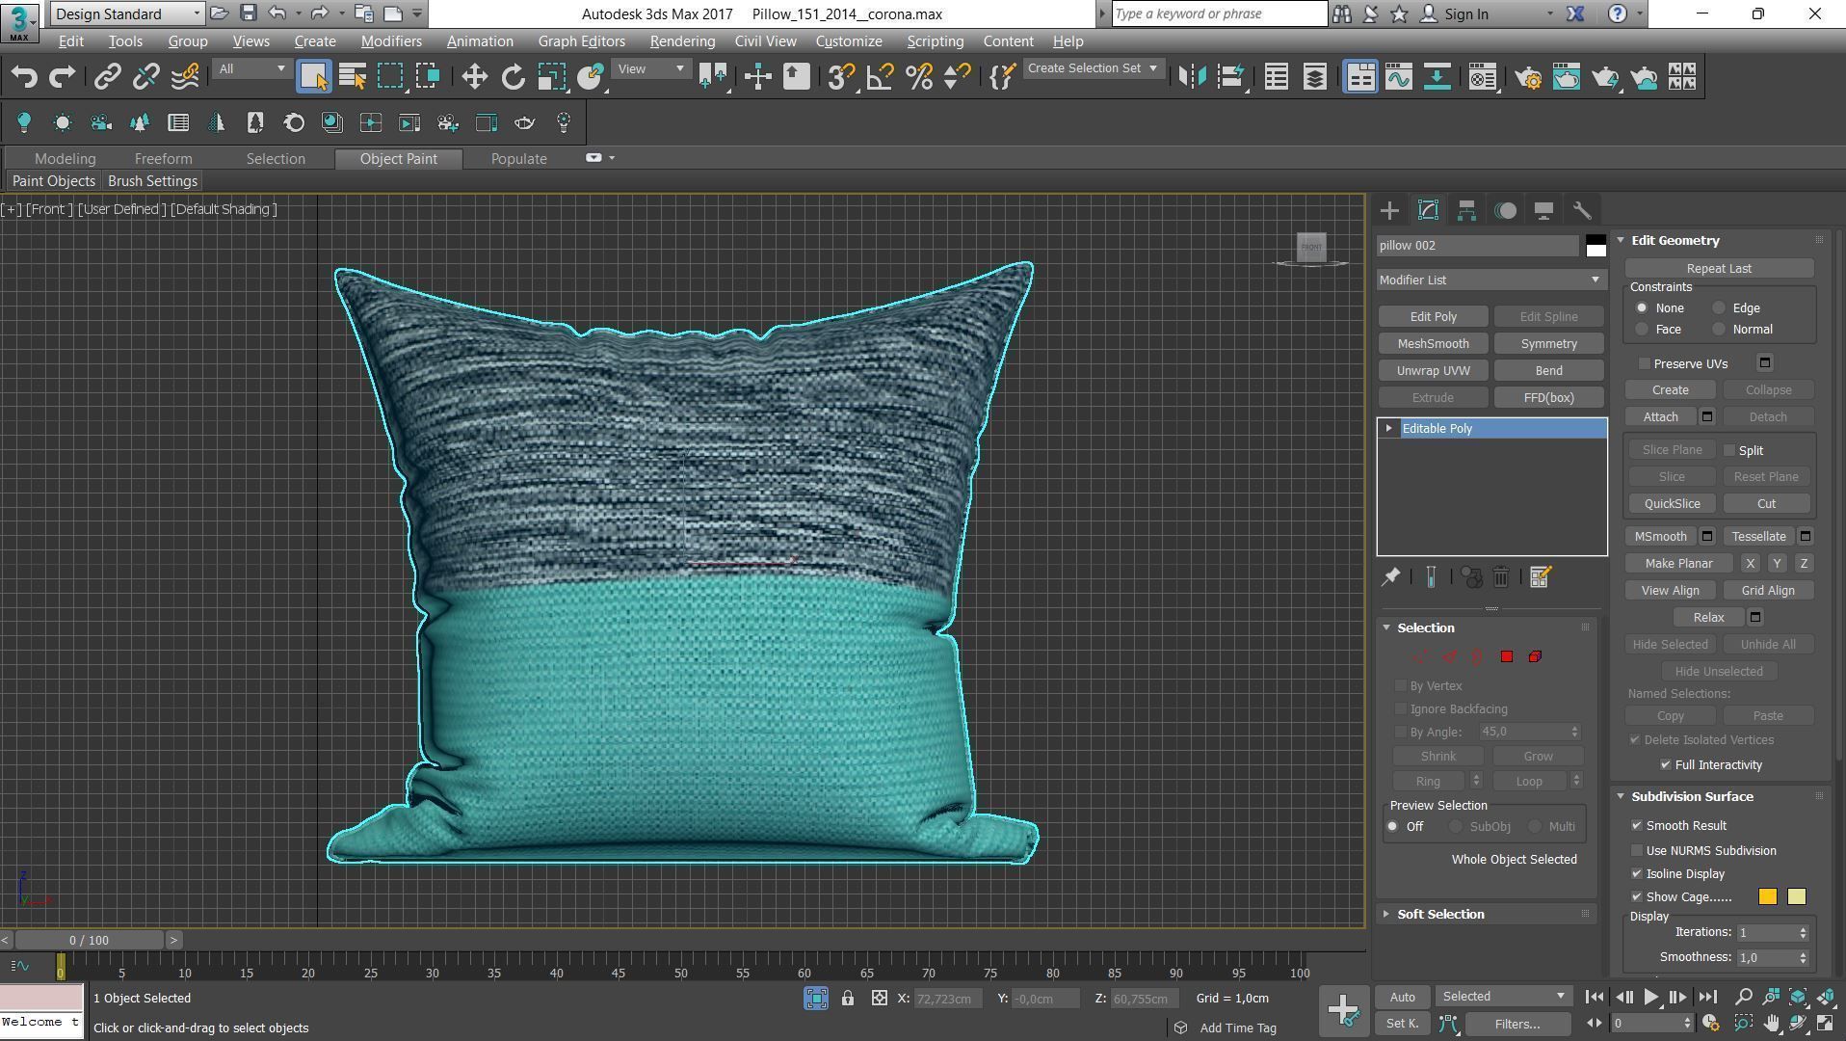Play the animation
This screenshot has width=1846, height=1041.
(x=1650, y=997)
